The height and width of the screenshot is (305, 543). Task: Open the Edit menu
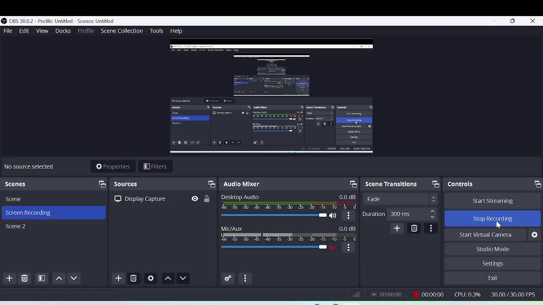pos(24,31)
